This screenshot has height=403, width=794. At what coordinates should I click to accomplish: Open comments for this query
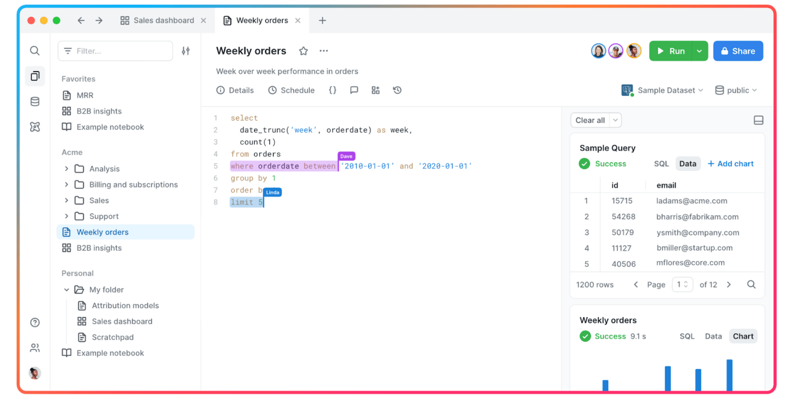[x=354, y=90]
